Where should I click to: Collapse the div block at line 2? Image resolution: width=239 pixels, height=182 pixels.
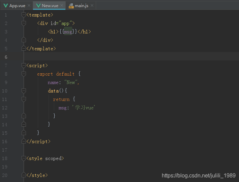[x=24, y=23]
